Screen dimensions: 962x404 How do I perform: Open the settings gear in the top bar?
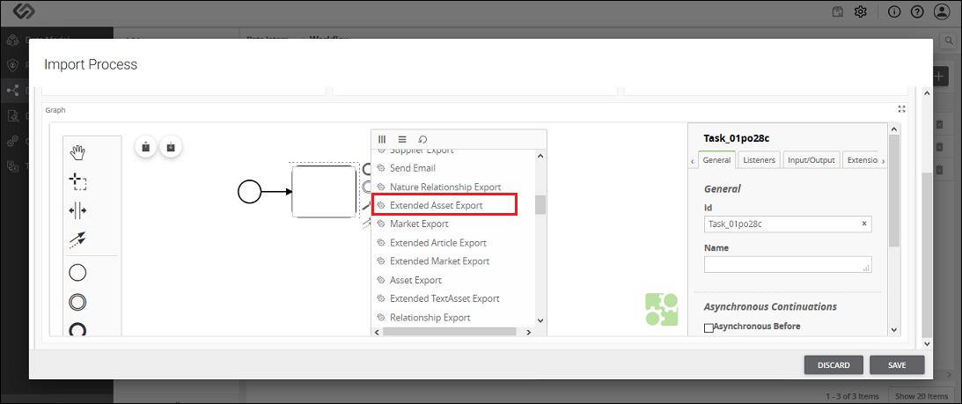click(860, 11)
